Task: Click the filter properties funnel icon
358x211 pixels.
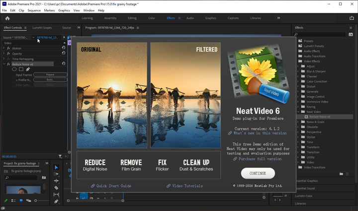Action: [60, 156]
